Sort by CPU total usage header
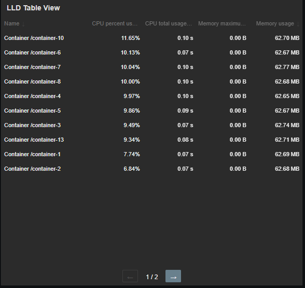This screenshot has height=288, width=305. [169, 23]
